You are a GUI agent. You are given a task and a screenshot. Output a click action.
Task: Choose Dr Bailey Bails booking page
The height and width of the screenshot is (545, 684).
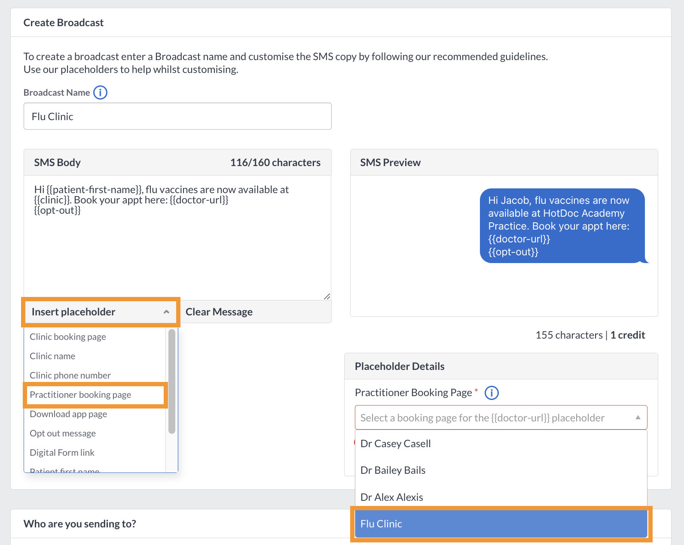[x=501, y=470]
